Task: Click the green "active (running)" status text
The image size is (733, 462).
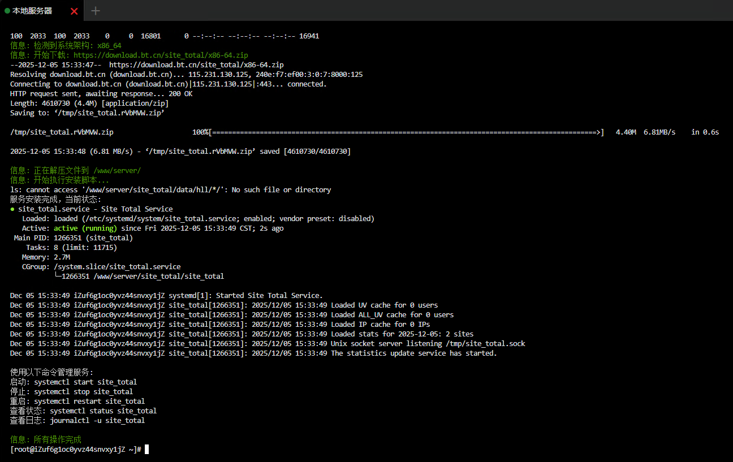Action: tap(85, 228)
